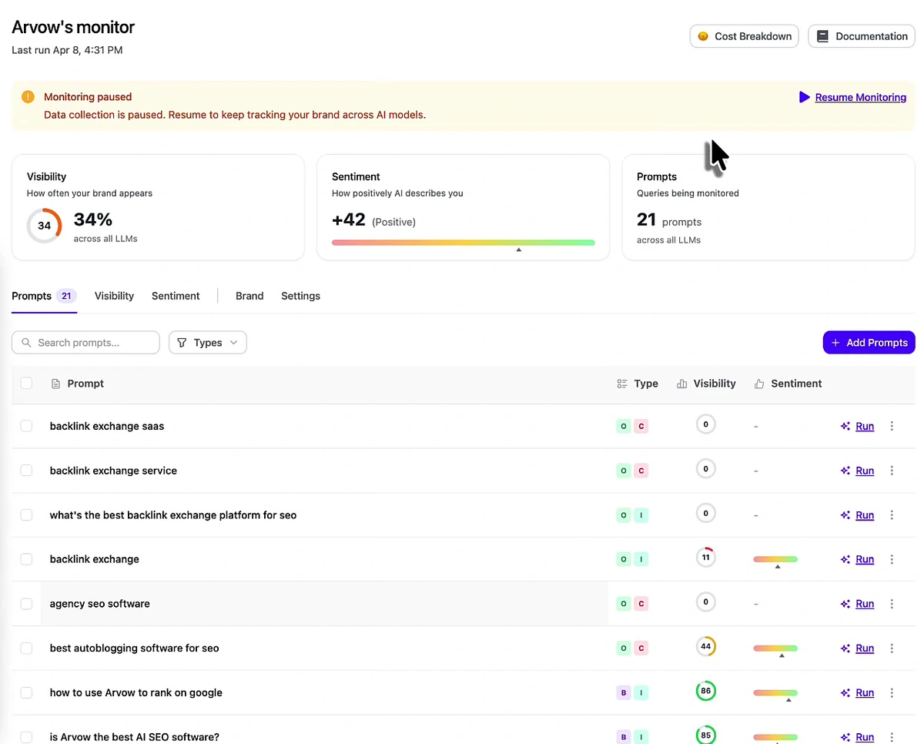
Task: Click the Visibility column header in the table
Action: click(706, 384)
